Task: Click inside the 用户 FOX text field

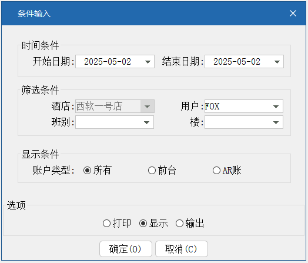Action: [237, 106]
